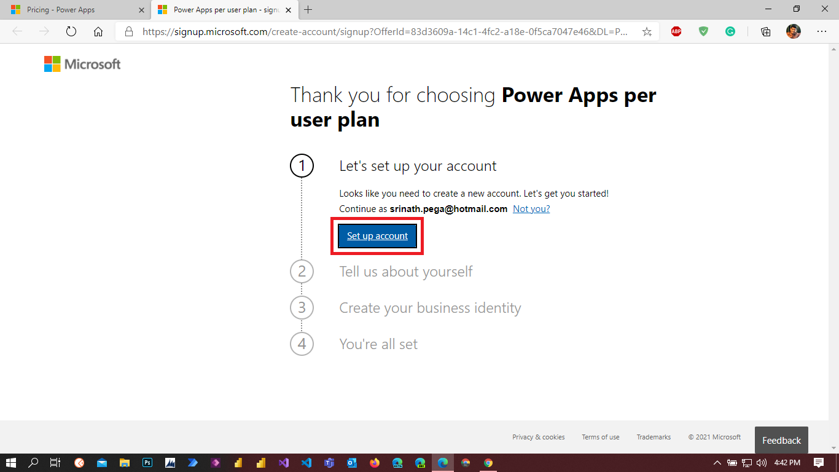Click the 'Not you?' link

[x=531, y=209]
